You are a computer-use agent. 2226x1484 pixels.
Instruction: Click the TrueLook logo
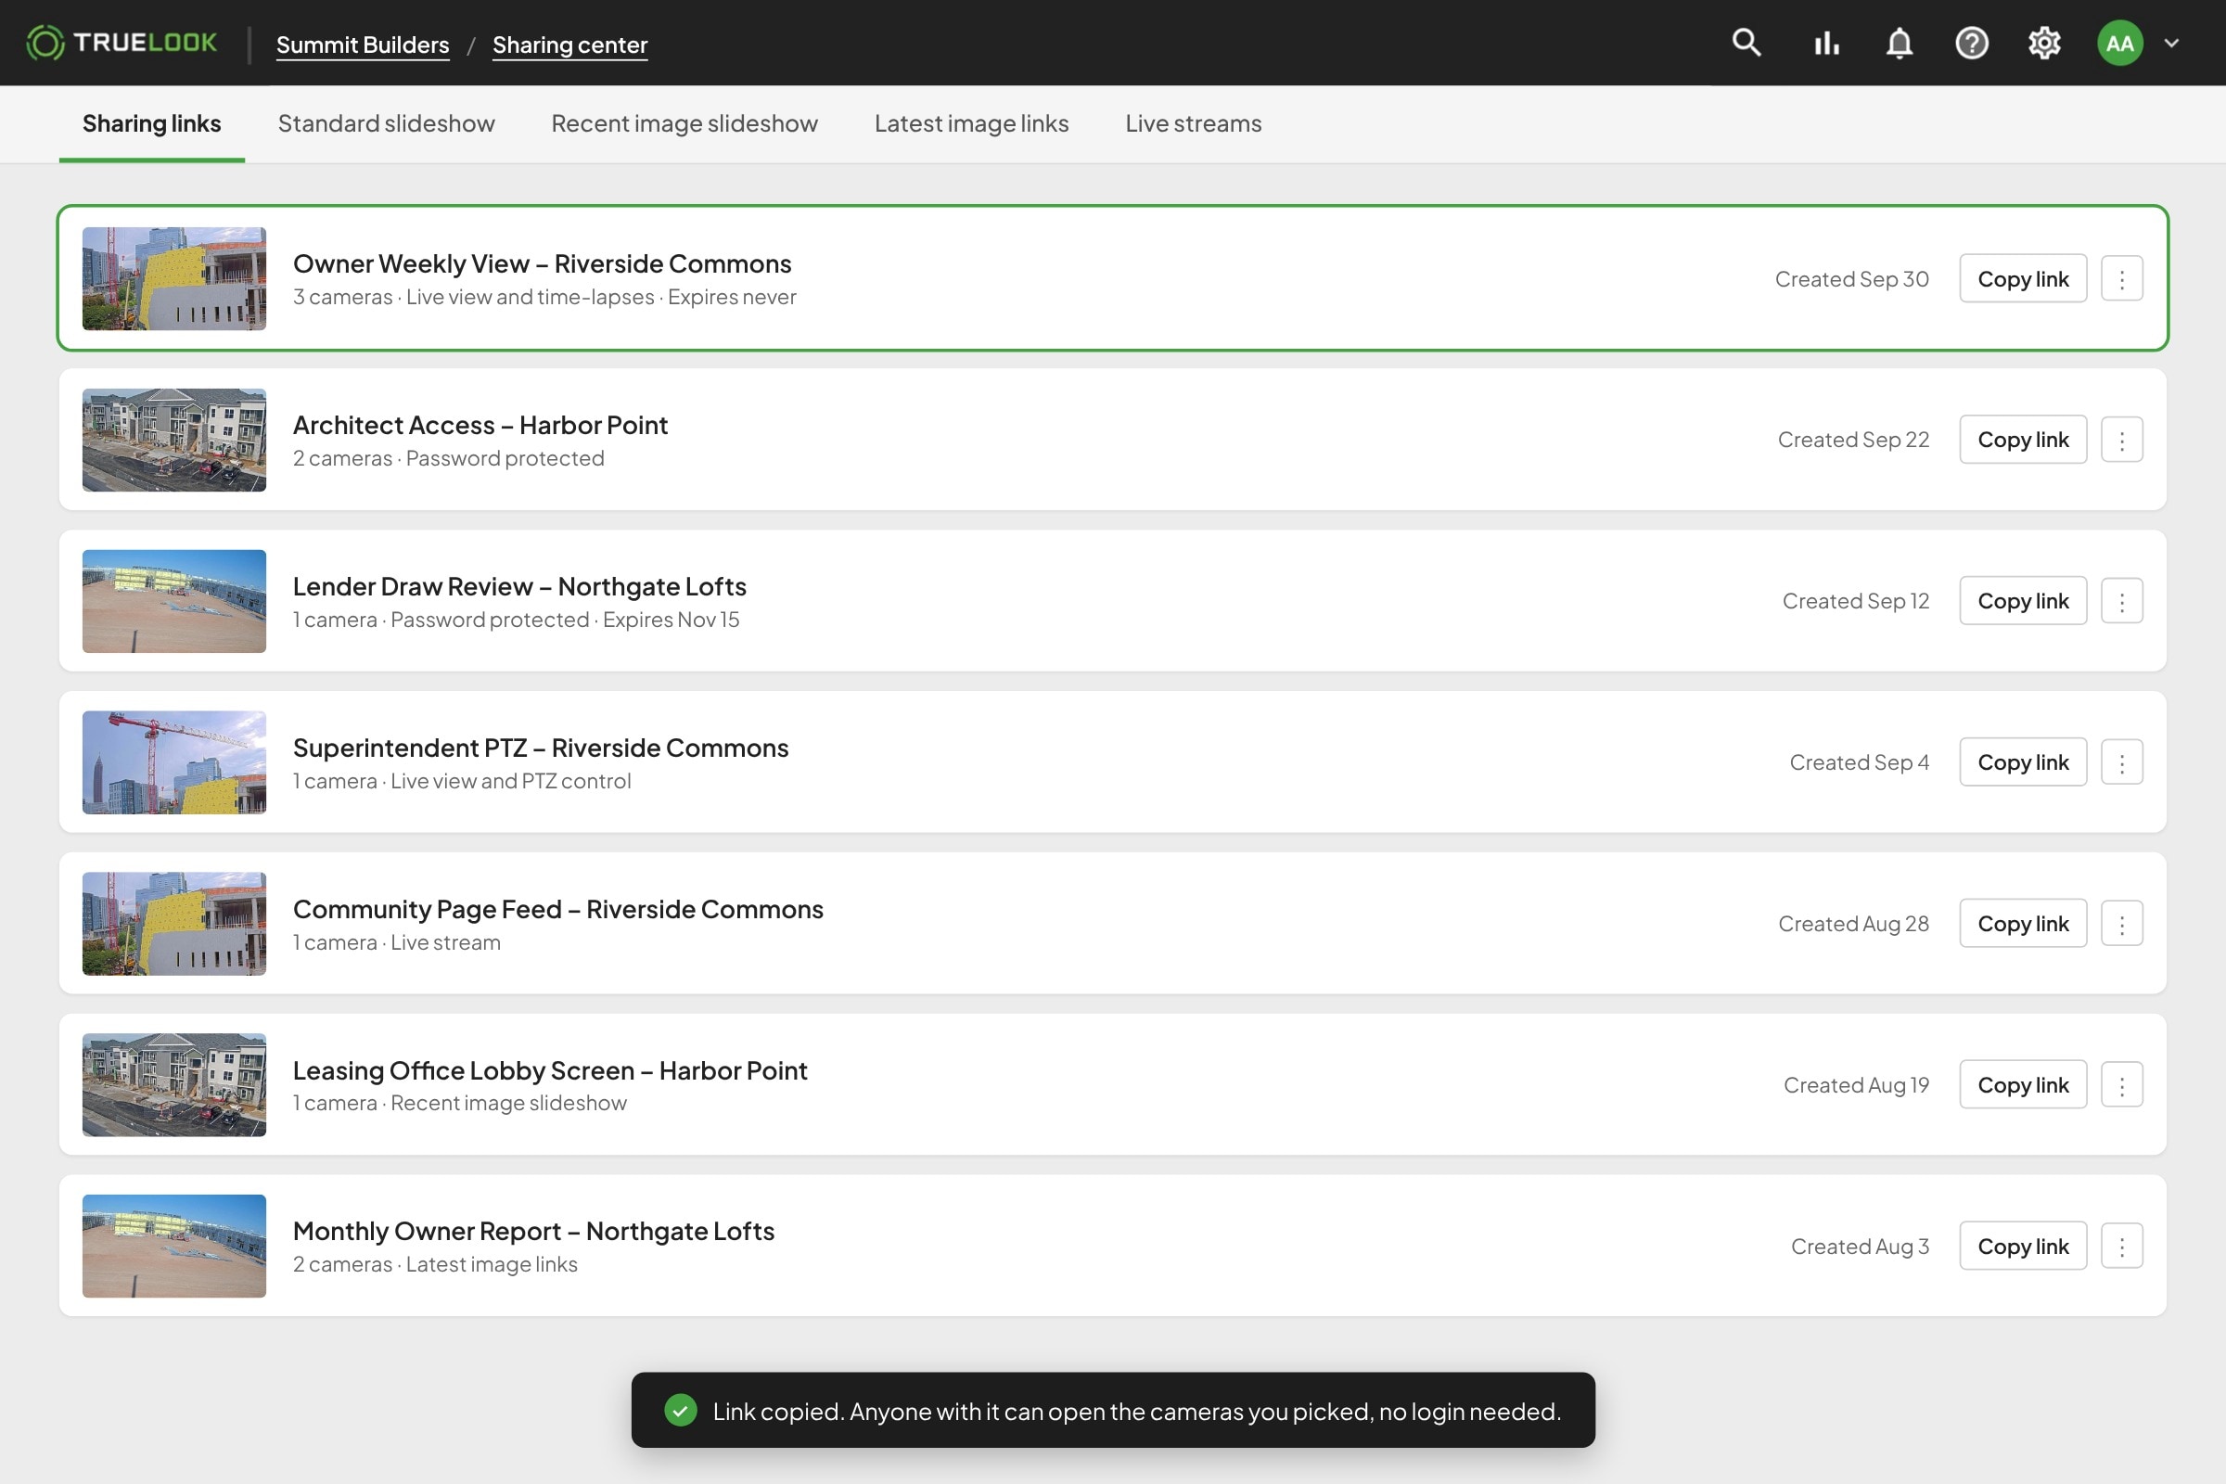(122, 43)
